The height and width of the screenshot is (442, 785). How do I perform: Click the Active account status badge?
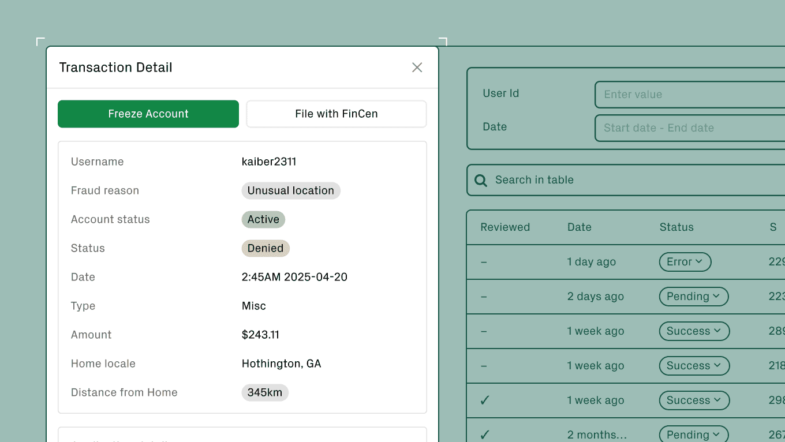(x=263, y=219)
